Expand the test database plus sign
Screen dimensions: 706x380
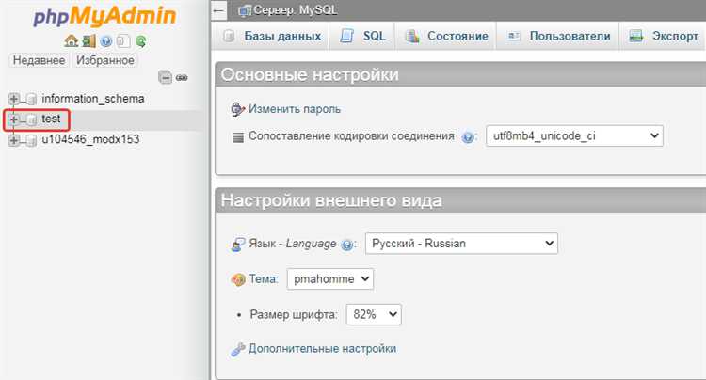click(14, 119)
